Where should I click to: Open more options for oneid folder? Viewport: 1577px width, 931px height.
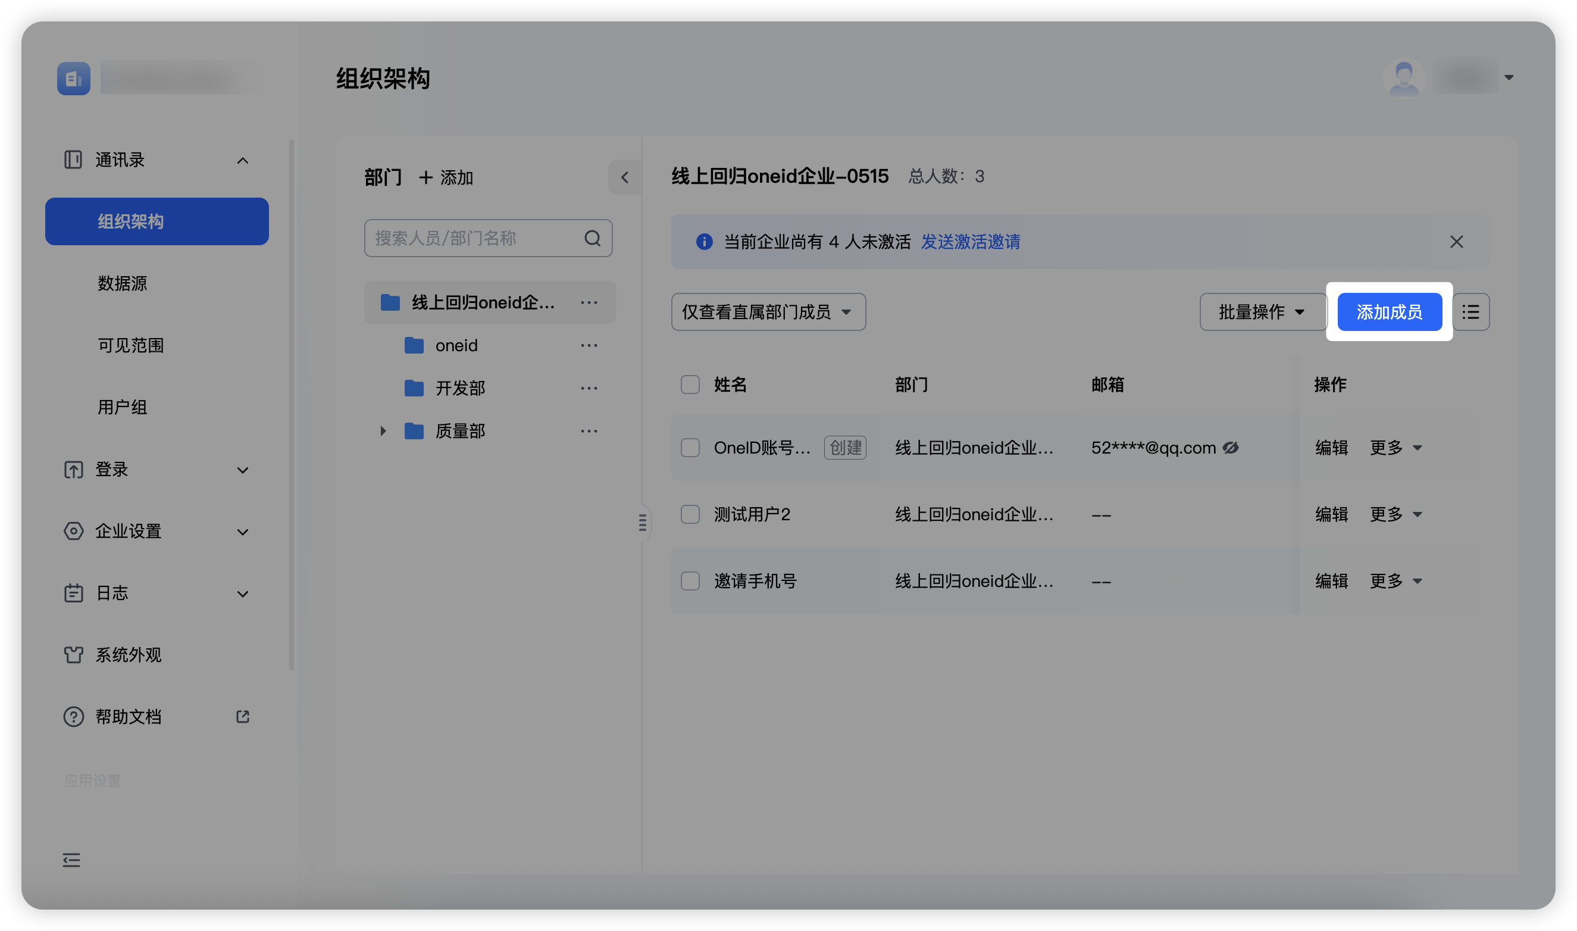click(589, 346)
